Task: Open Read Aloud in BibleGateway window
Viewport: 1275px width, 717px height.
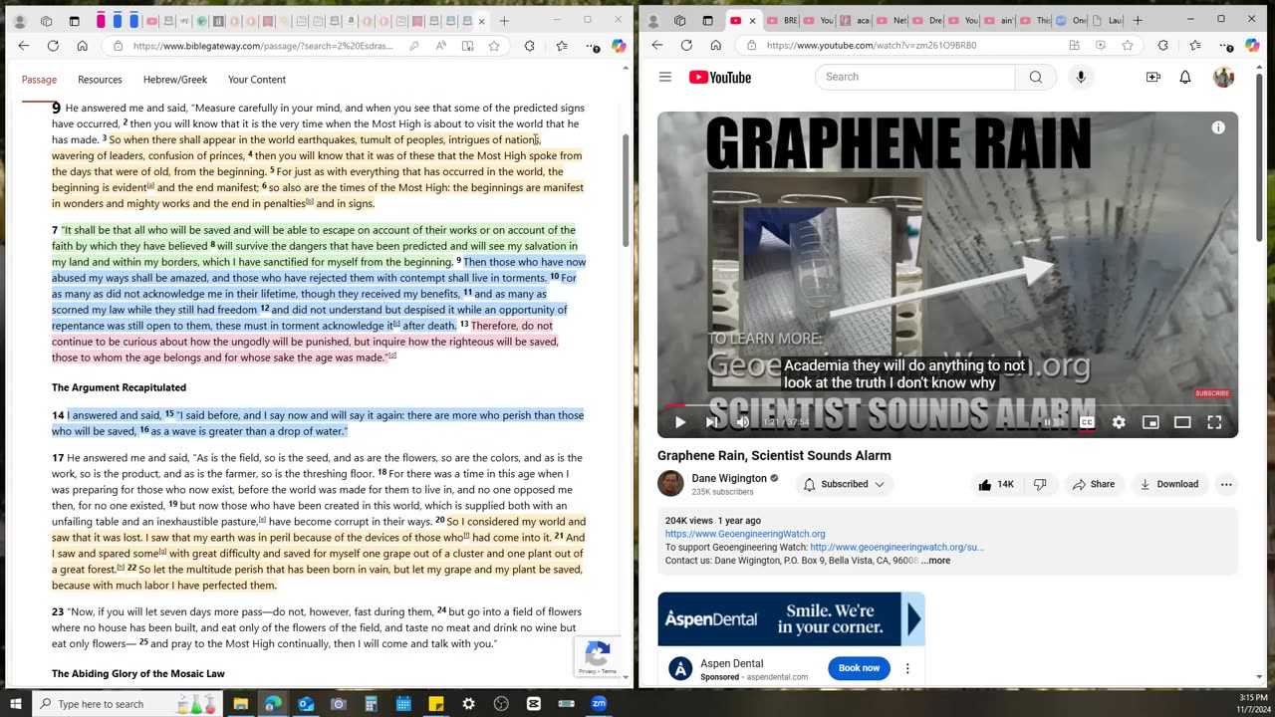Action: click(440, 46)
